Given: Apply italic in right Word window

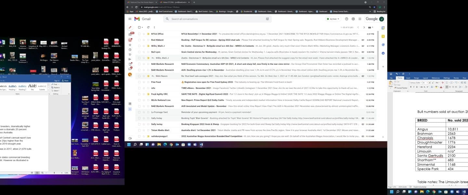Looking at the screenshot, I should point(413,87).
